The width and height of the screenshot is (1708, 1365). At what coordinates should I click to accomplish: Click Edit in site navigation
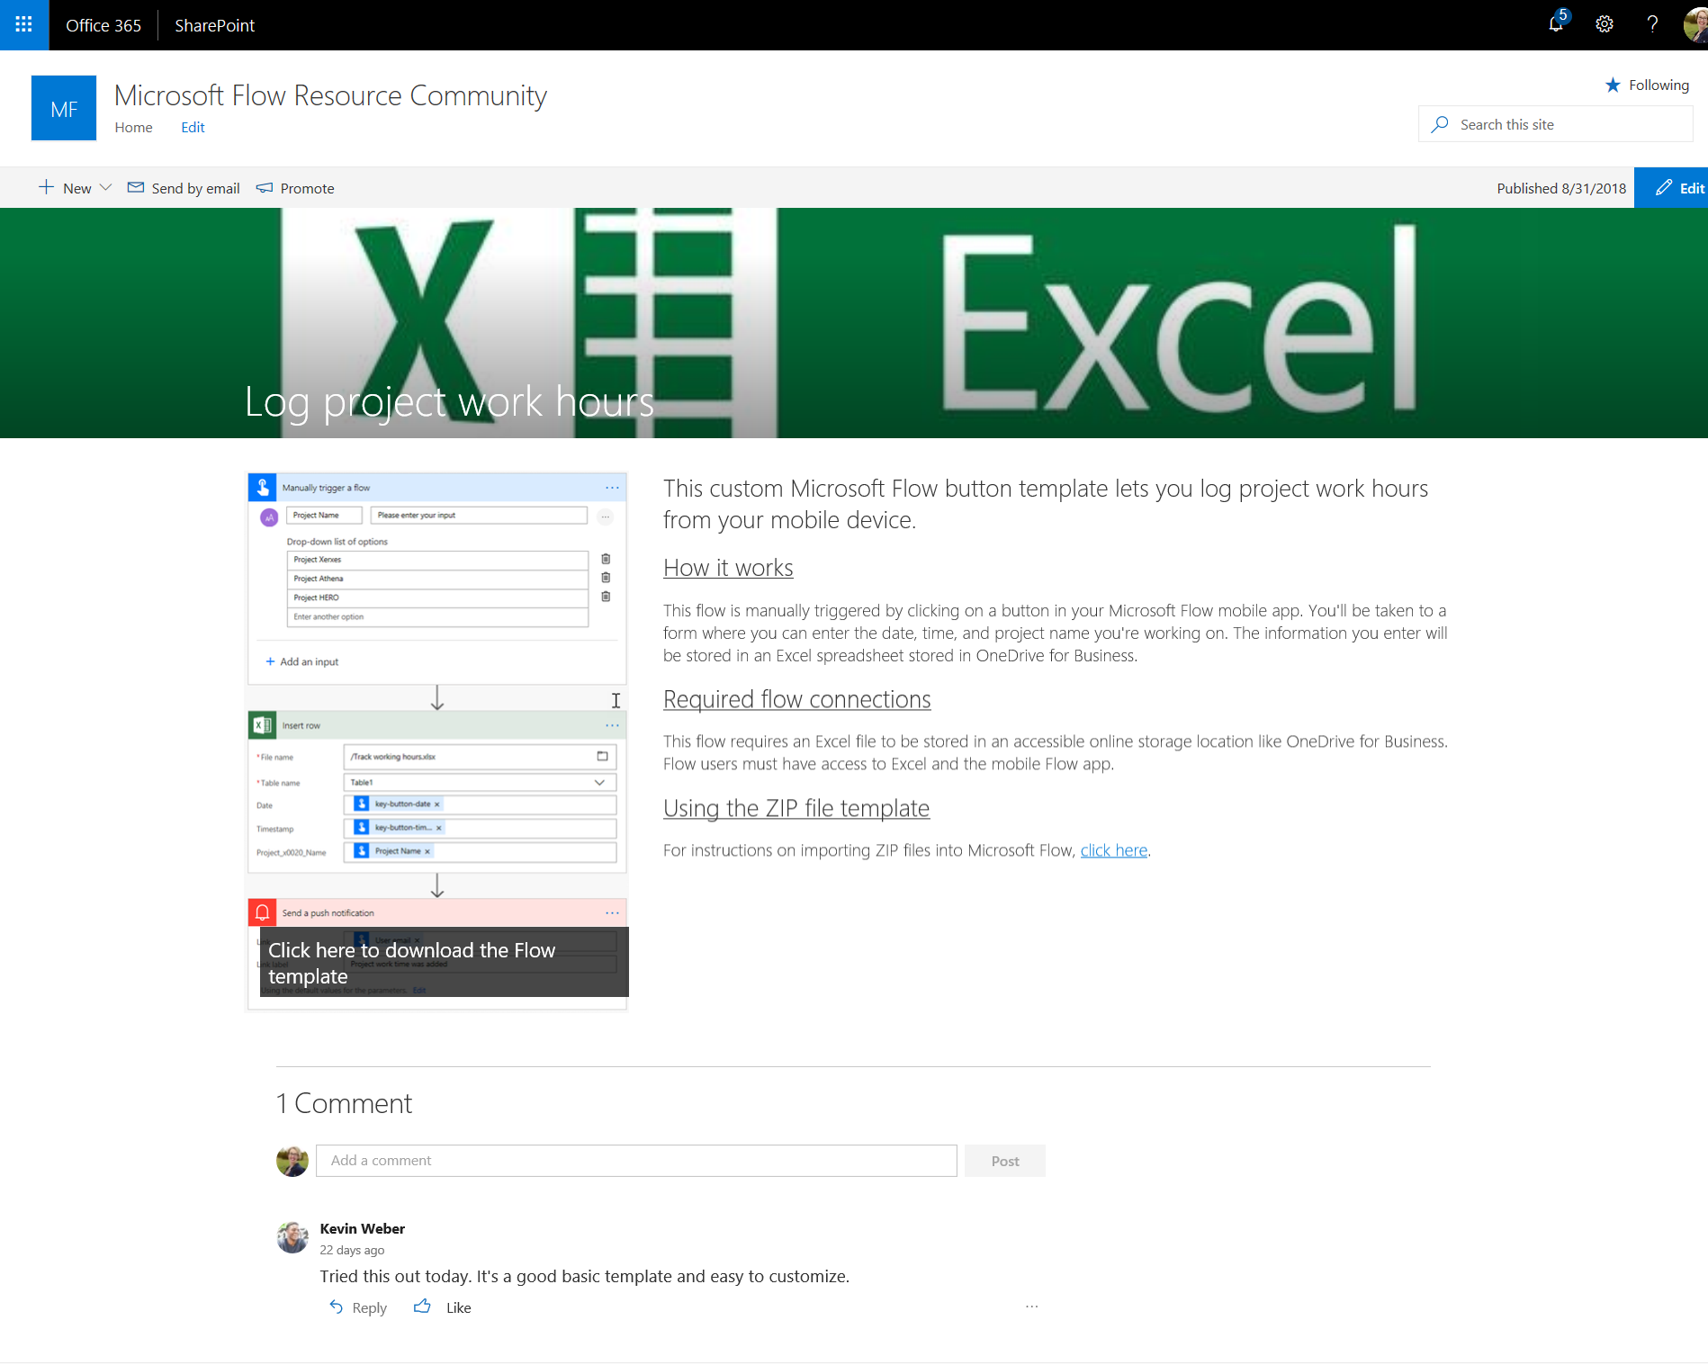[193, 128]
